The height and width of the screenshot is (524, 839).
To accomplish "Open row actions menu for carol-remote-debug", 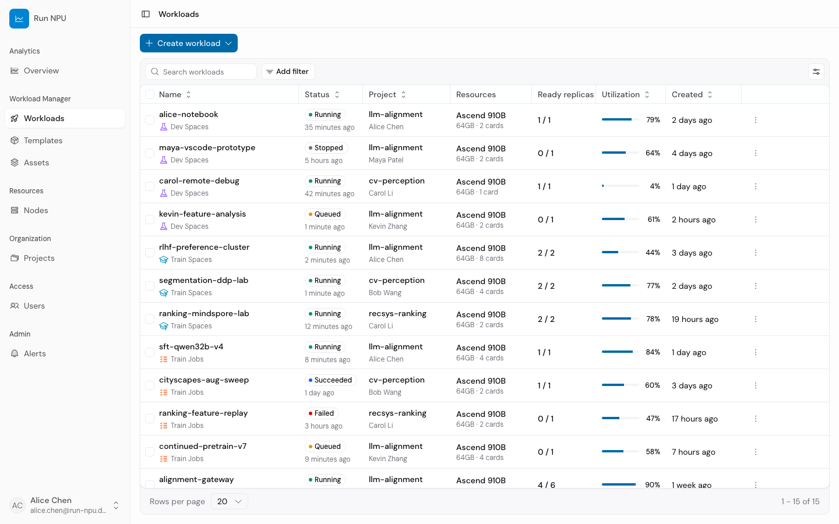I will [x=756, y=186].
